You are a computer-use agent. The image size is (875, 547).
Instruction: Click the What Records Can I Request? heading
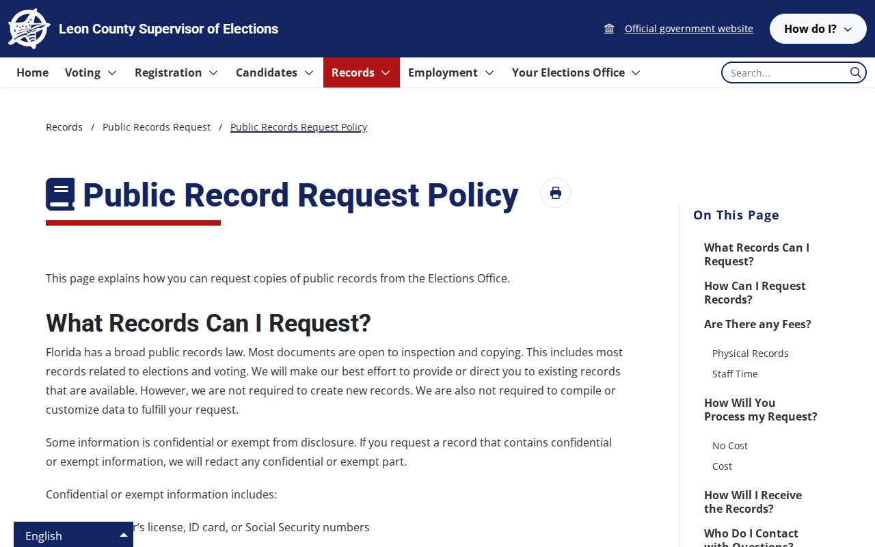tap(208, 323)
